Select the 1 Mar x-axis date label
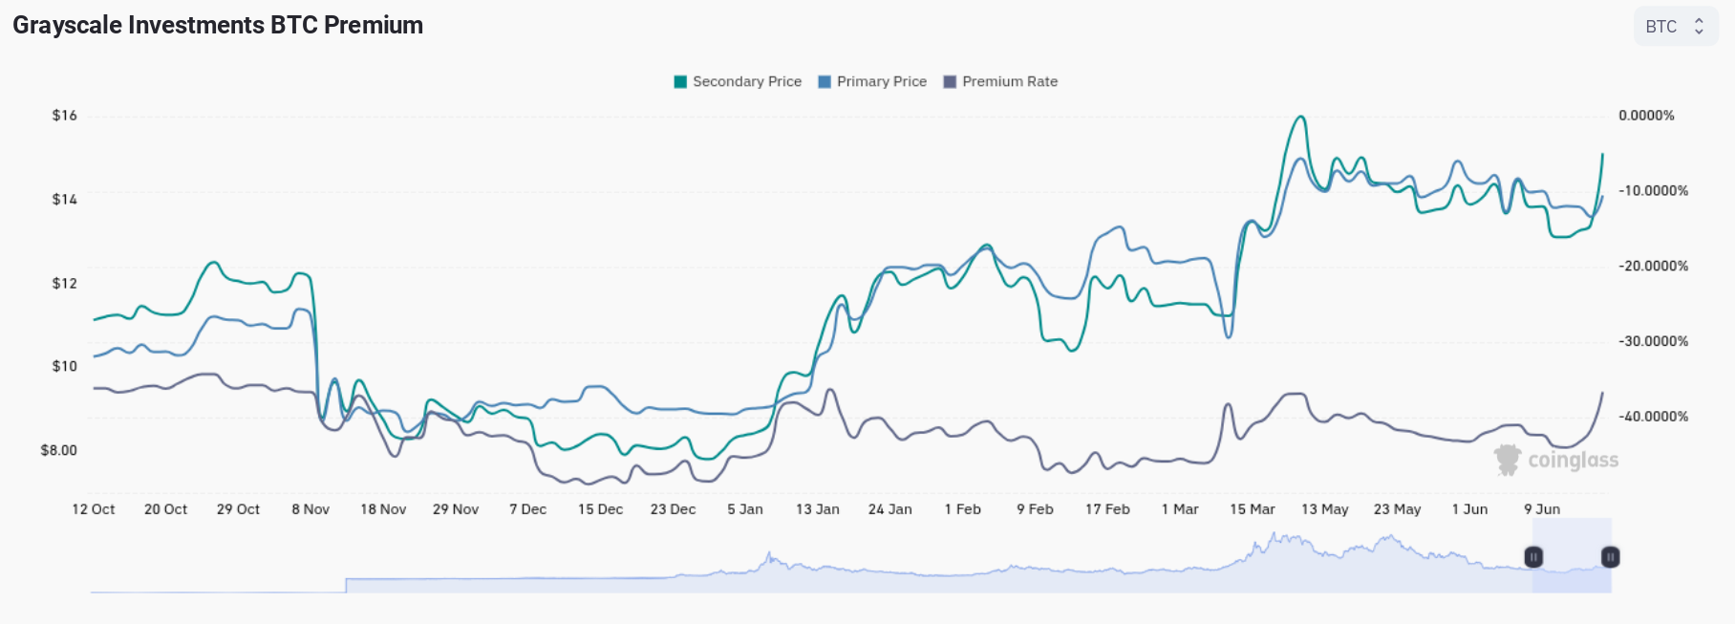Image resolution: width=1735 pixels, height=624 pixels. point(1179,509)
